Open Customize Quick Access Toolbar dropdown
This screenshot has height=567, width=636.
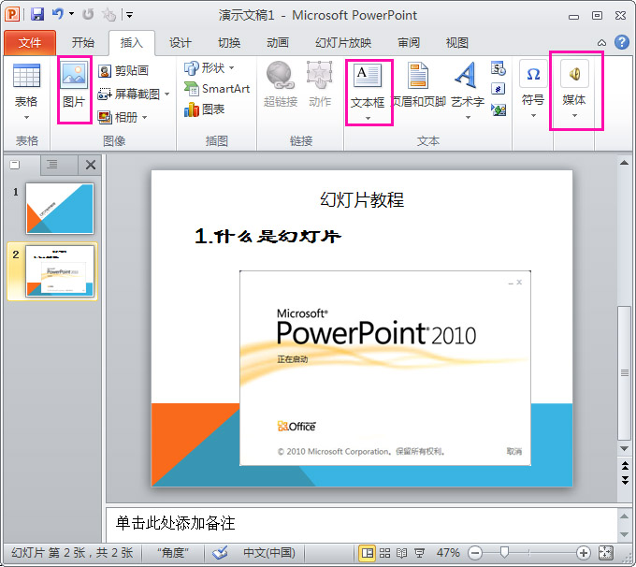129,15
